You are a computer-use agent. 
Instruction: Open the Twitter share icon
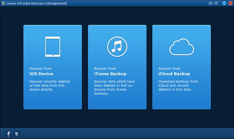coord(17,134)
